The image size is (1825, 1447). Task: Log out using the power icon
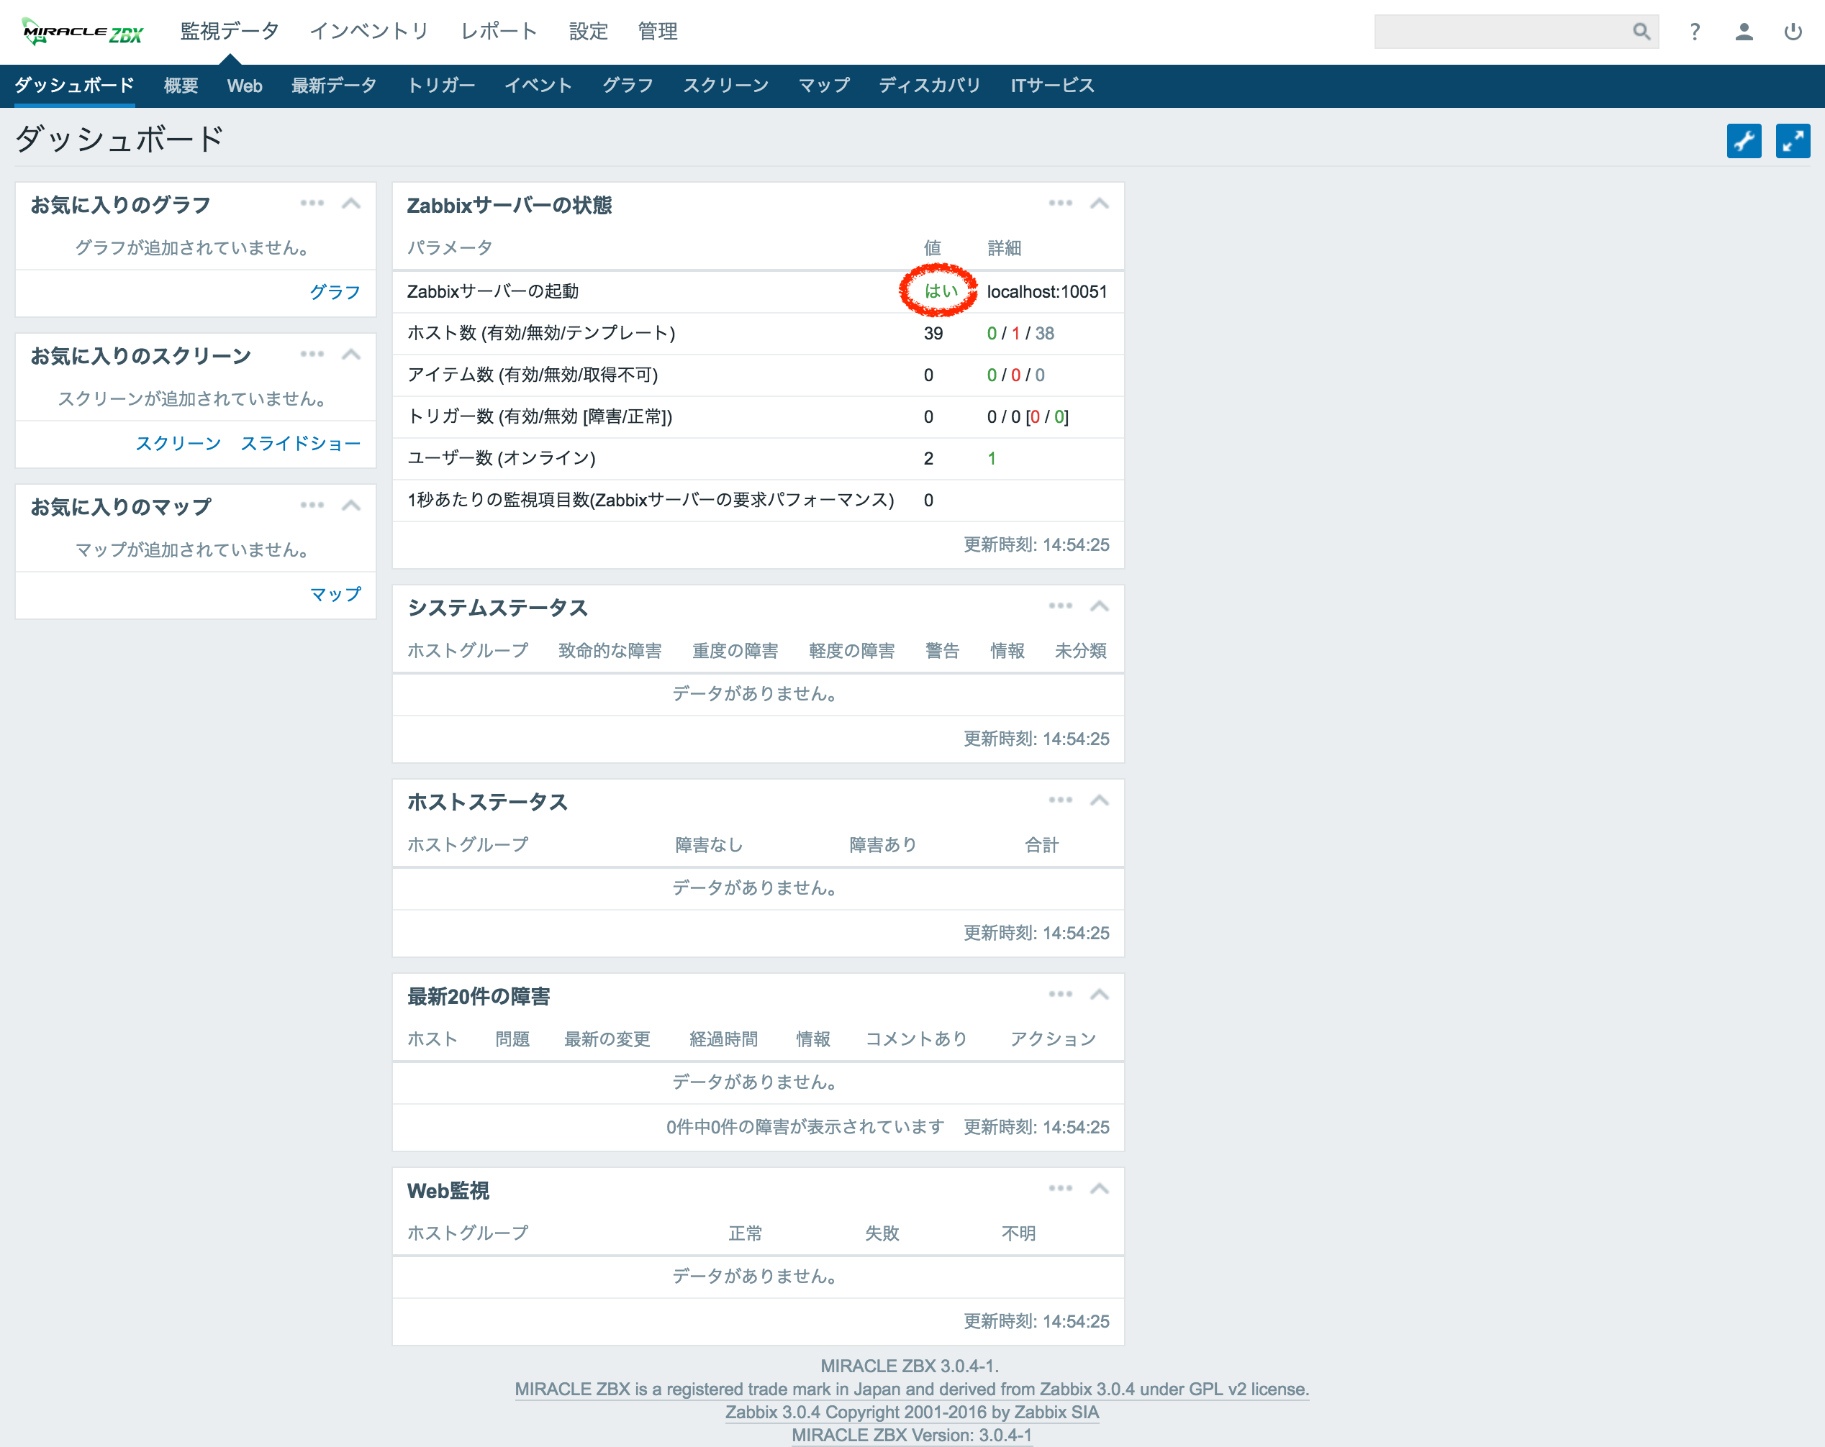tap(1793, 32)
